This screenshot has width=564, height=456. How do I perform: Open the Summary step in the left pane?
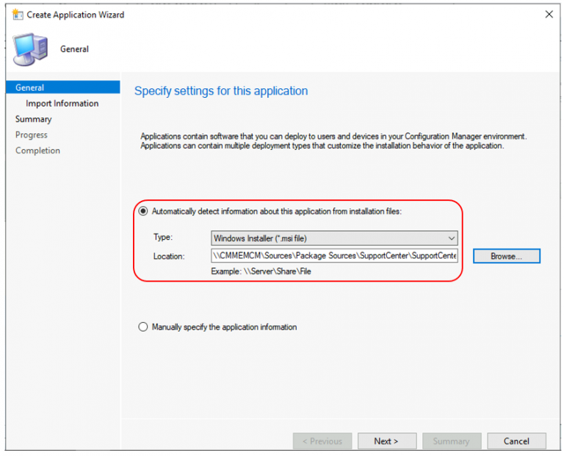click(x=34, y=119)
